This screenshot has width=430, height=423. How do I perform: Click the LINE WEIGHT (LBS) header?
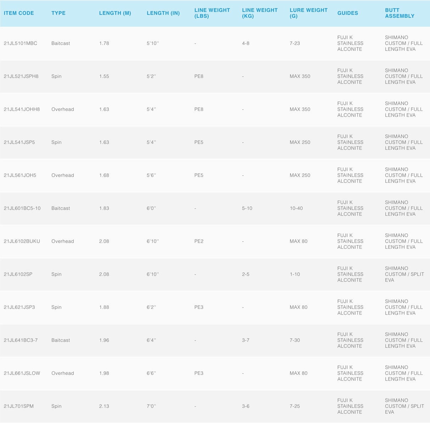[x=212, y=13]
